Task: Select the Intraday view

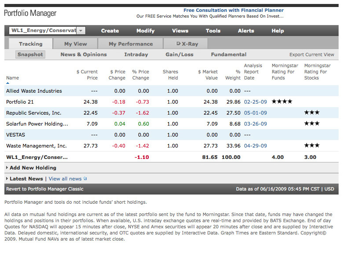Action: pyautogui.click(x=136, y=54)
